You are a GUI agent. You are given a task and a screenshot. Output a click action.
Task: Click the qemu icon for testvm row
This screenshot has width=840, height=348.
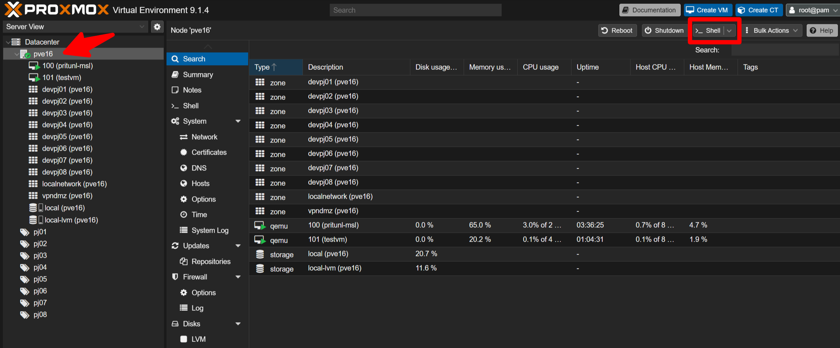[x=260, y=240]
